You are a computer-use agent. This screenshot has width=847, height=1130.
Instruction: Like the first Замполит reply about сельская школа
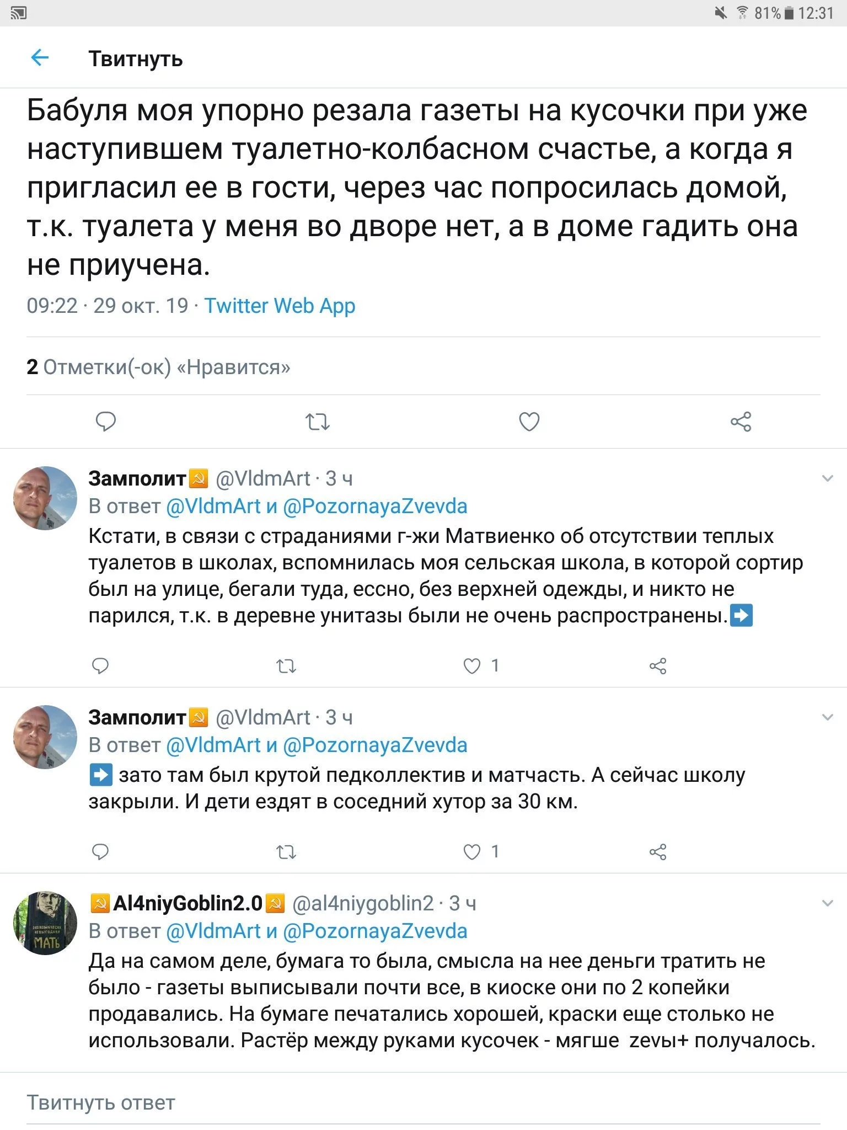[x=473, y=666]
